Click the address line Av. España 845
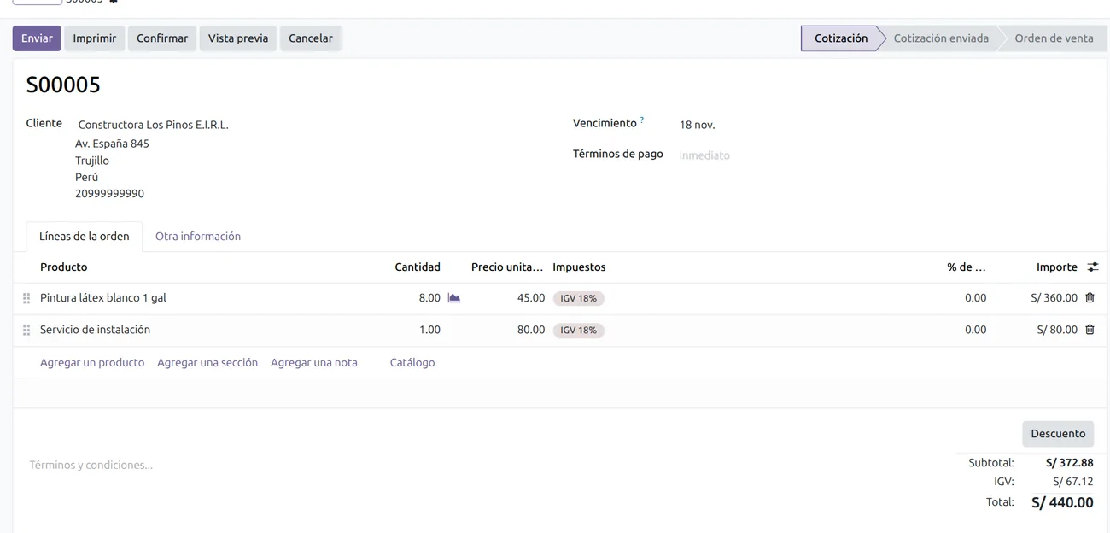 click(x=112, y=143)
